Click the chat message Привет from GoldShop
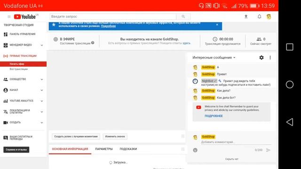The width and height of the screenshot is (301, 169). tap(222, 74)
